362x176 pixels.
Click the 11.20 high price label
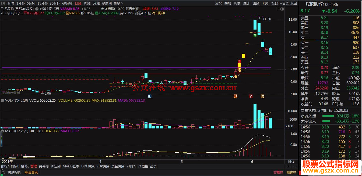point(267,19)
